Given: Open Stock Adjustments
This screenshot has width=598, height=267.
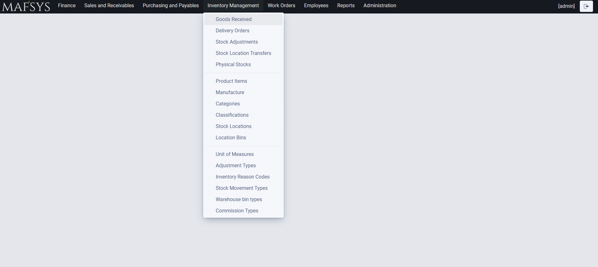Looking at the screenshot, I should click(236, 42).
